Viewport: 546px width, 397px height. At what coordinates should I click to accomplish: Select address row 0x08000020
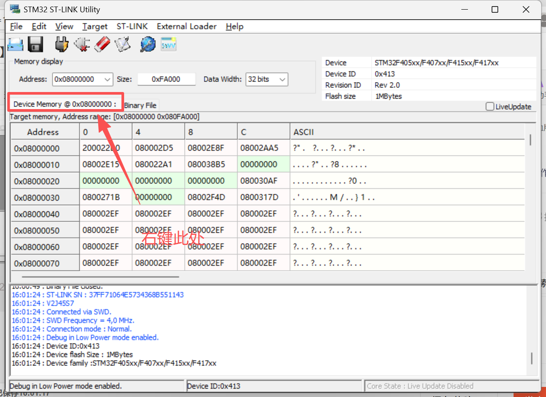pyautogui.click(x=45, y=181)
